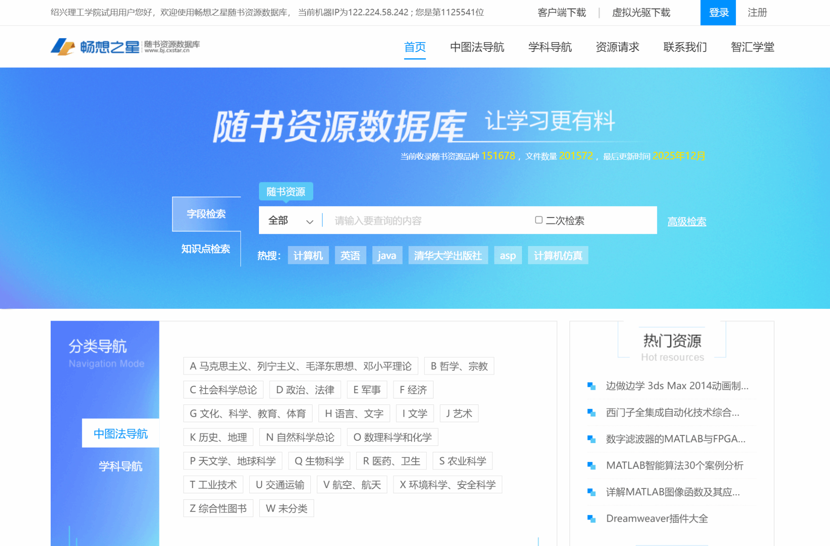830x546 pixels.
Task: Enable the 二次检索 checkbox
Action: click(x=539, y=220)
